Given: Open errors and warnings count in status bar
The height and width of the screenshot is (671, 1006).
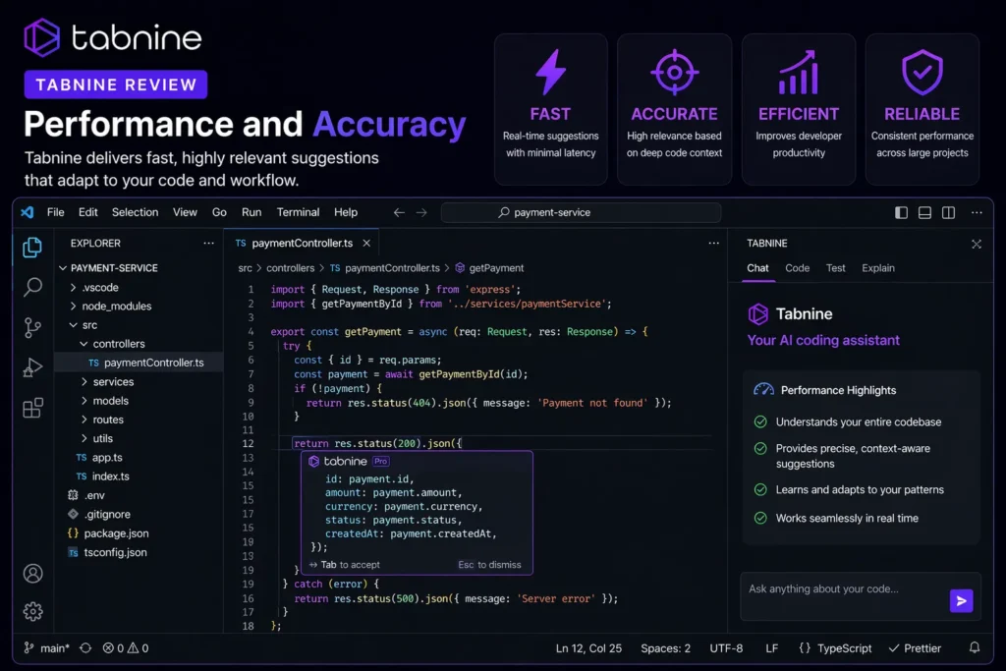Looking at the screenshot, I should point(126,647).
